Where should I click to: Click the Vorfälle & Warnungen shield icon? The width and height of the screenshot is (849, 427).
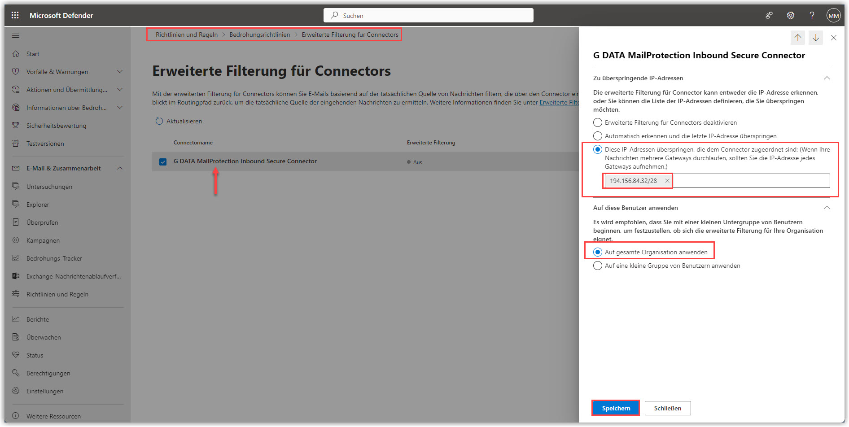point(16,72)
